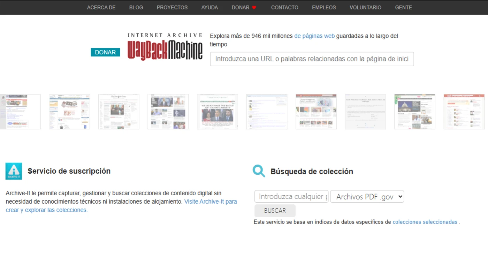This screenshot has height=279, width=488.
Task: Click the 'Servicio de suscripción' heading
Action: click(69, 171)
